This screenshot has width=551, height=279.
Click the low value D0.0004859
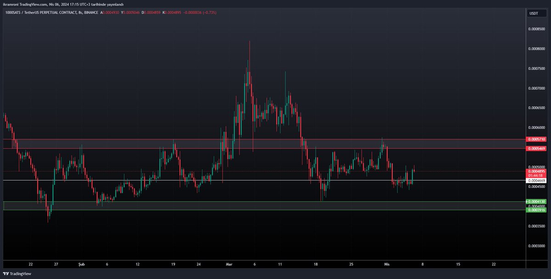[x=150, y=12]
